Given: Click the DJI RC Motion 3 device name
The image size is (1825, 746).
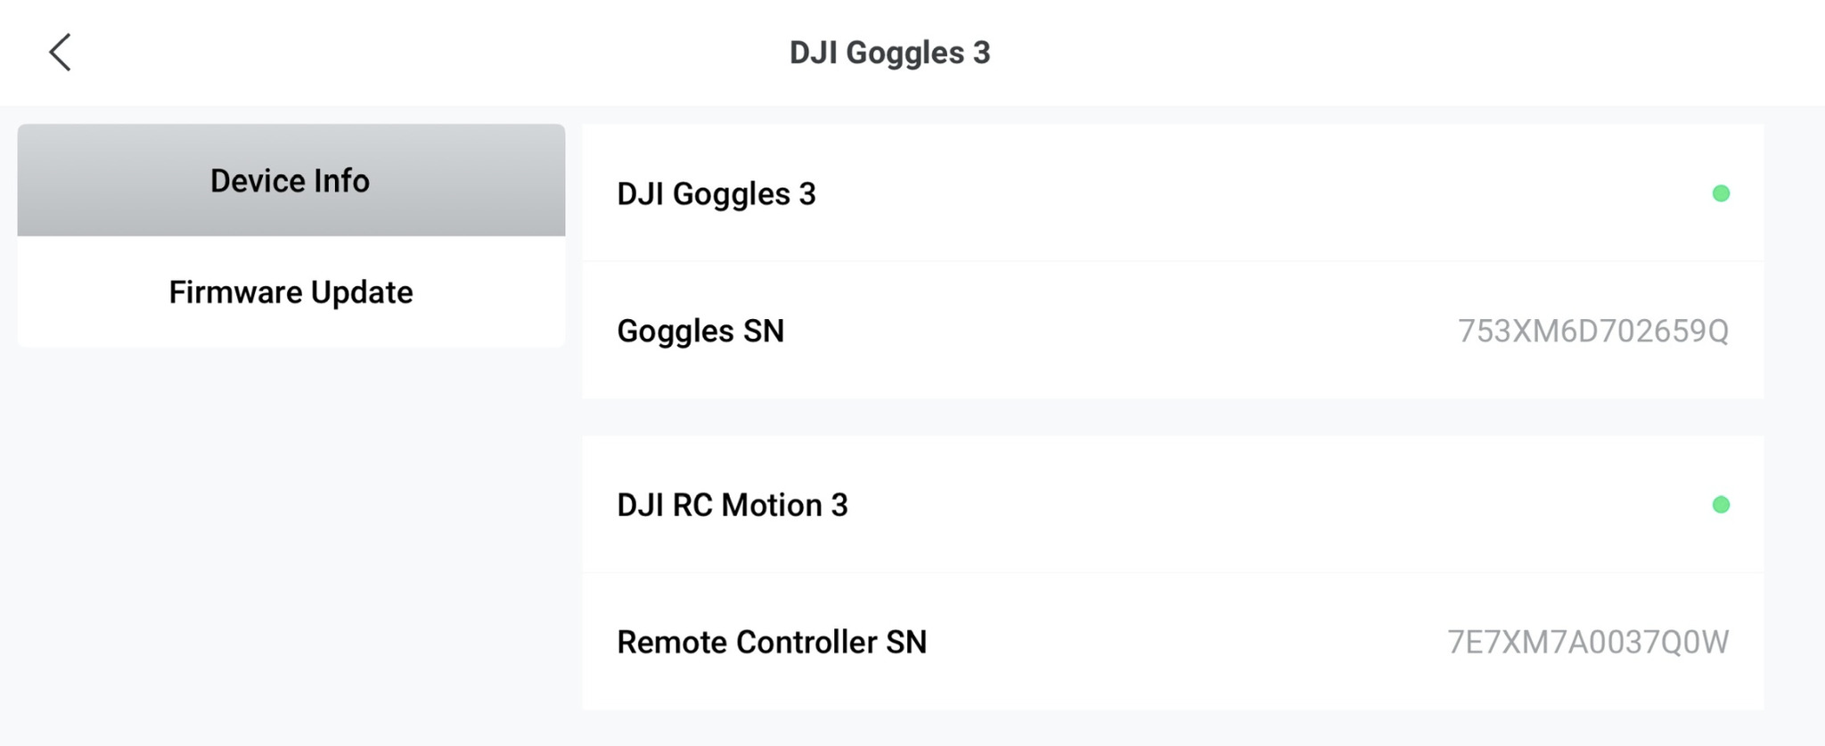Looking at the screenshot, I should [x=732, y=504].
